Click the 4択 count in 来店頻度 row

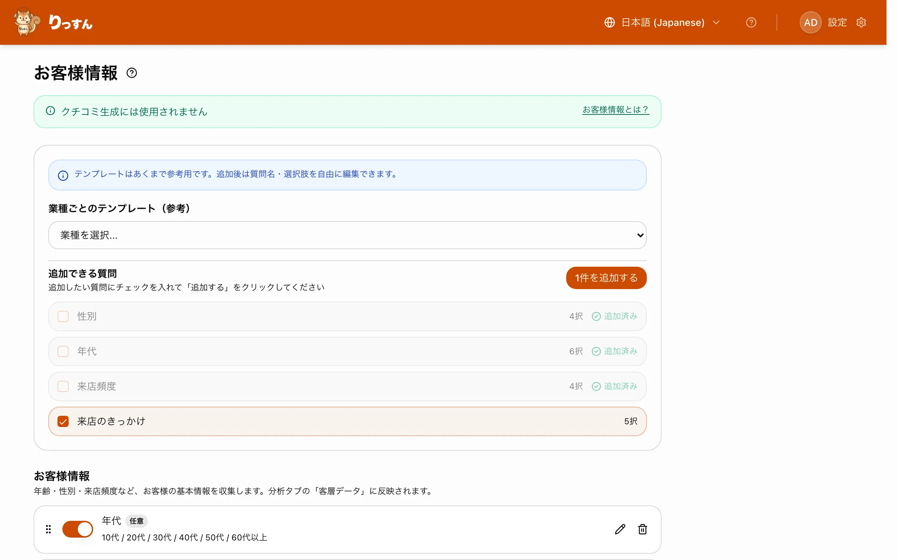tap(576, 386)
